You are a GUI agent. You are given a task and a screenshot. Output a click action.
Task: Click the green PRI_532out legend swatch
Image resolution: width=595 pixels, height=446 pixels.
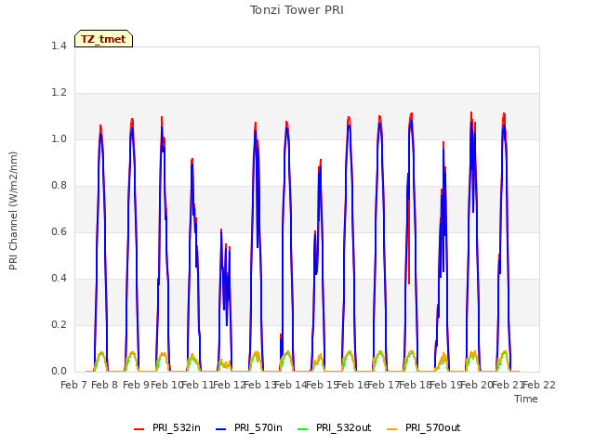point(303,429)
